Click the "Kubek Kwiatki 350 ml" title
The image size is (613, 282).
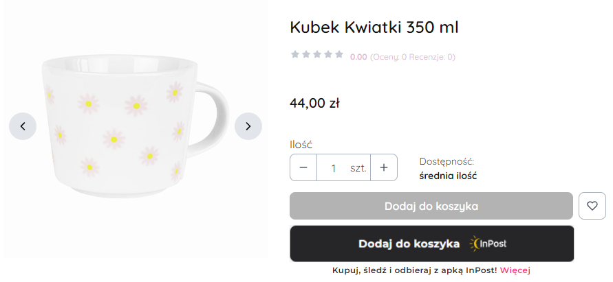374,27
